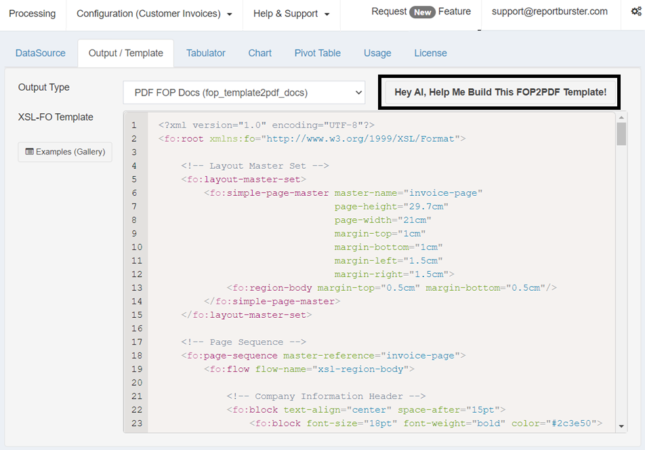Viewport: 645px width, 450px height.
Task: Select the Output / Template tab
Action: [126, 53]
